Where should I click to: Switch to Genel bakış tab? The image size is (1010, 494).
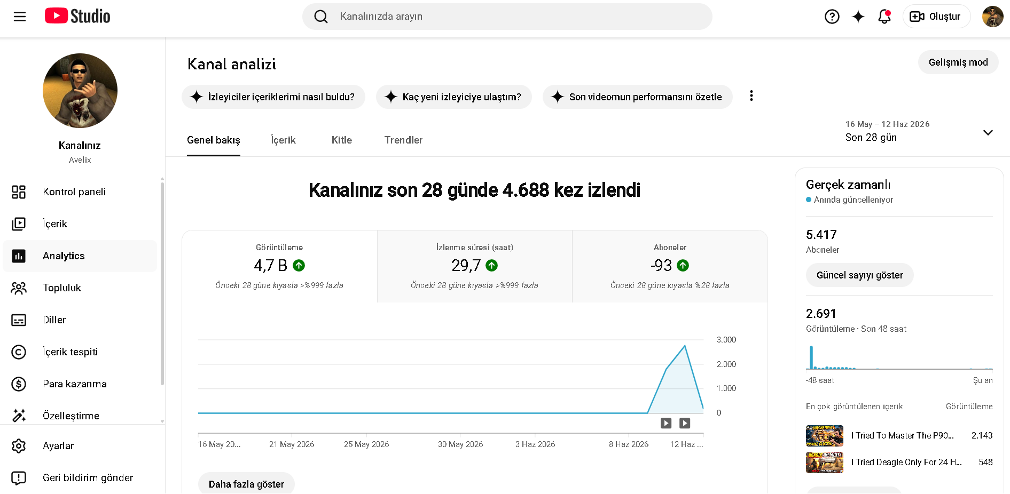click(214, 140)
